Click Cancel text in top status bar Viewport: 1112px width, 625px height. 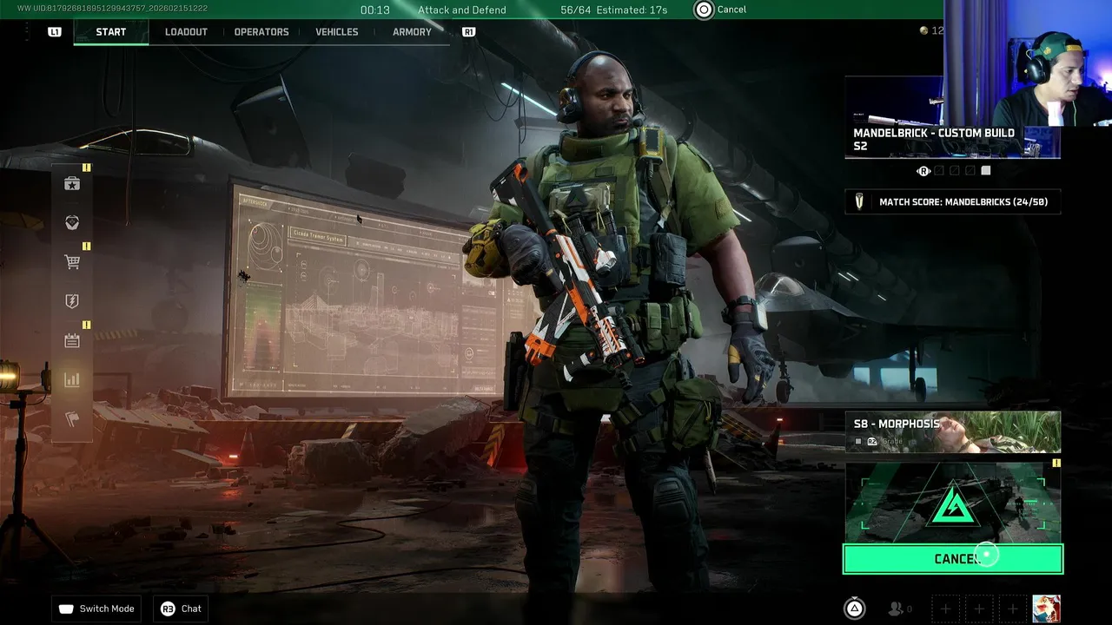point(731,10)
